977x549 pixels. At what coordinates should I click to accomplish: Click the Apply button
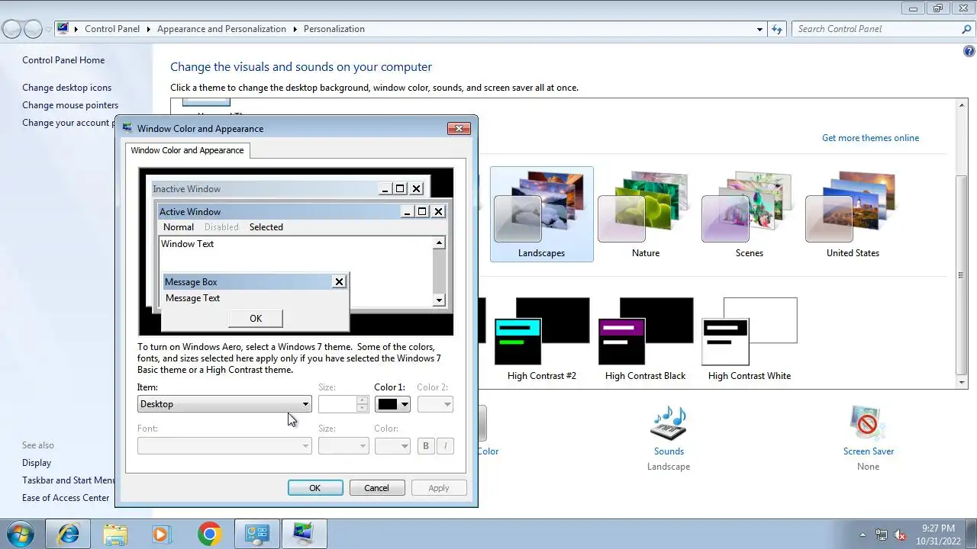(439, 488)
